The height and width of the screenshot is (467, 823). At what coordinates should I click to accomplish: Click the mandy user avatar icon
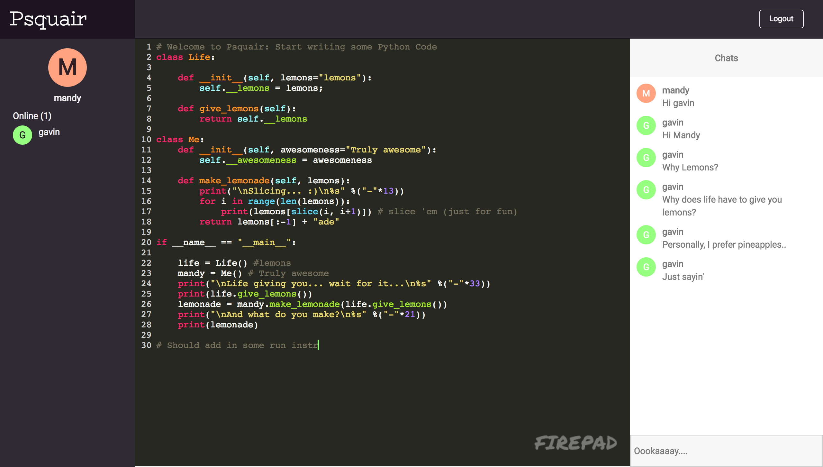coord(67,67)
